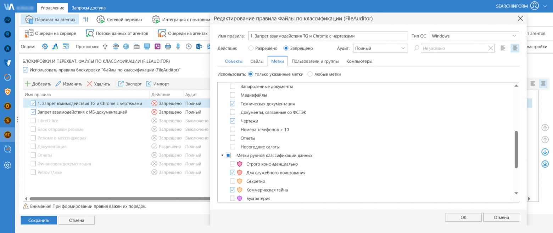
Task: Click the globe protocol icon
Action: [x=126, y=46]
